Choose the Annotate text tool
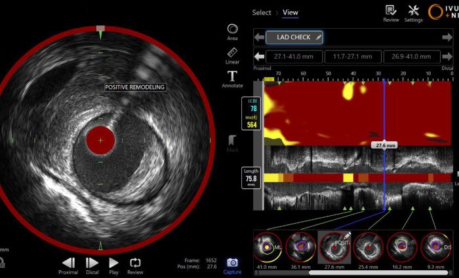 tap(232, 77)
